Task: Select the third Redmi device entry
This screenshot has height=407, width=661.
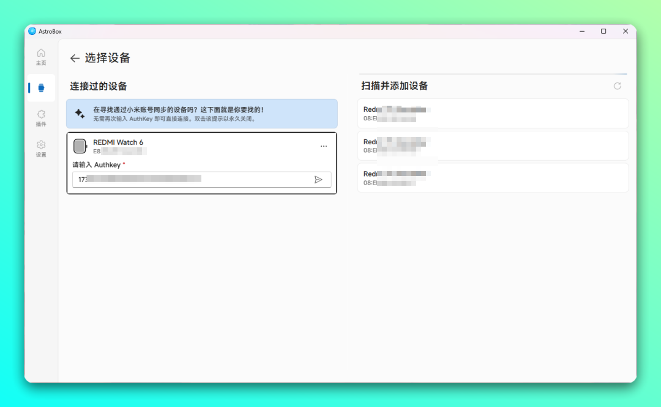Action: pos(493,177)
